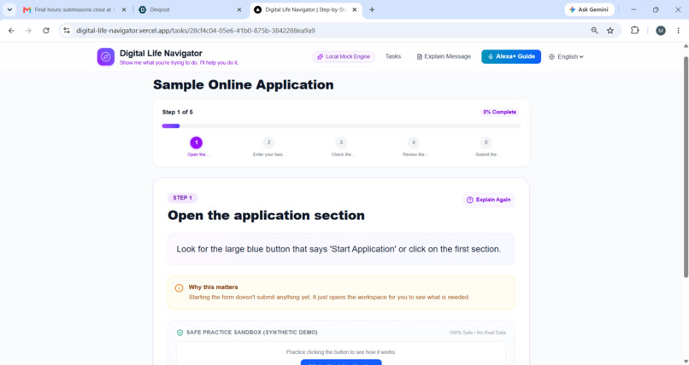Click the Local Mock Engine badge
Image resolution: width=689 pixels, height=365 pixels.
(344, 56)
